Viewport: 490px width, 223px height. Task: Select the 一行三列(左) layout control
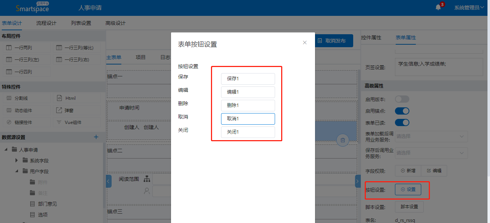pos(27,60)
